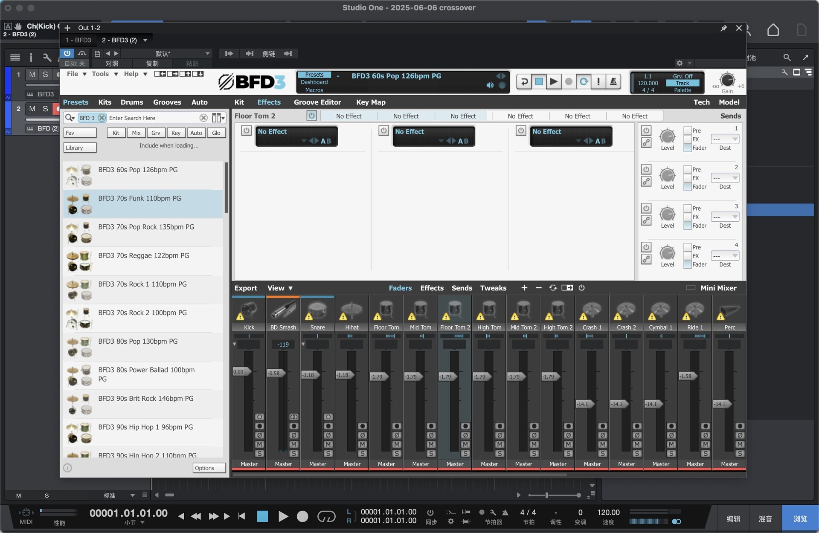Click the Studio One home icon
This screenshot has width=819, height=533.
(773, 30)
